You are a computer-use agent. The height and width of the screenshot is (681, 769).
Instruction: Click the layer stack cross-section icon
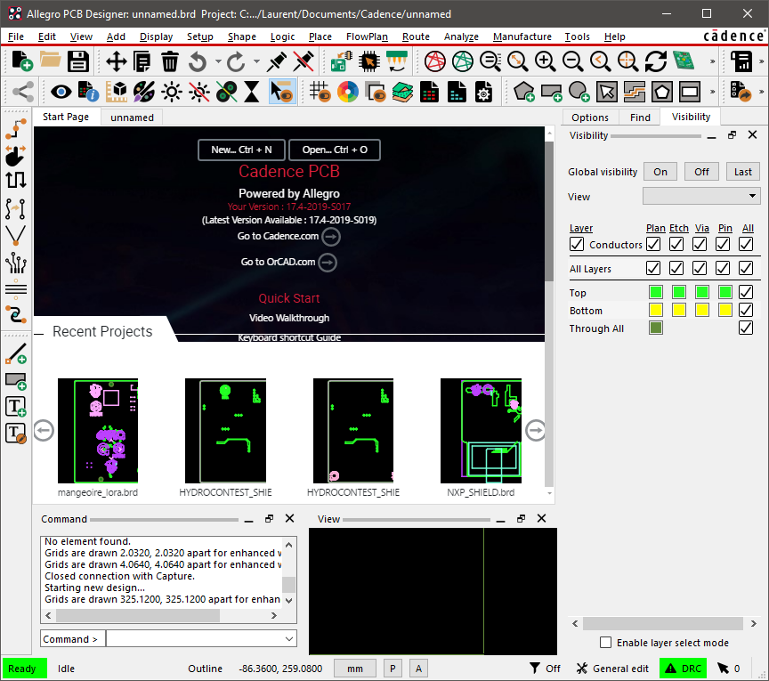402,92
